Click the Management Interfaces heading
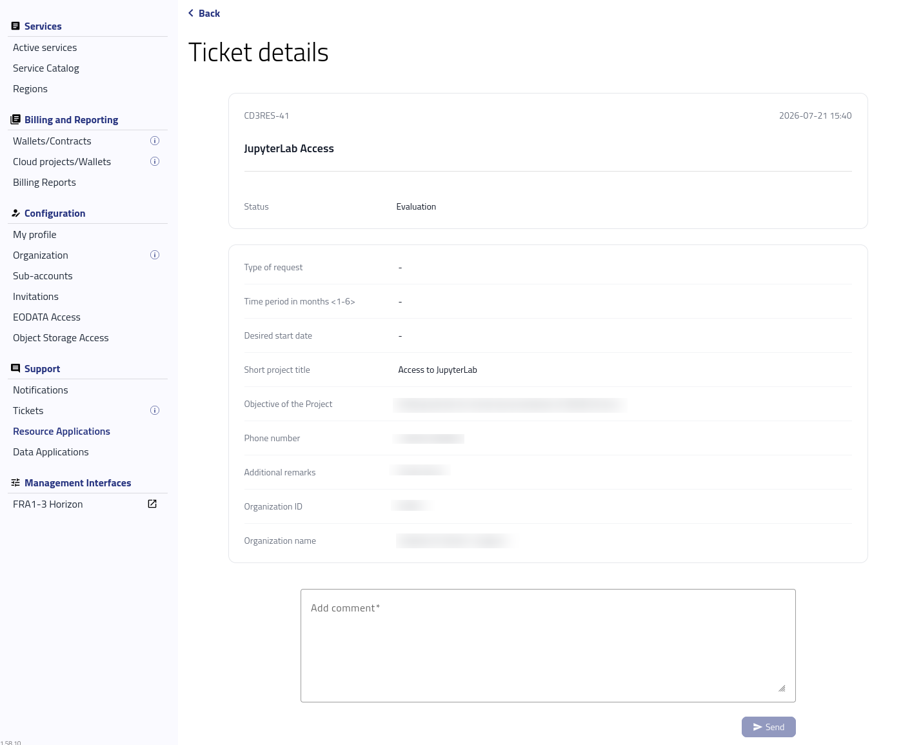This screenshot has height=745, width=912. [78, 483]
